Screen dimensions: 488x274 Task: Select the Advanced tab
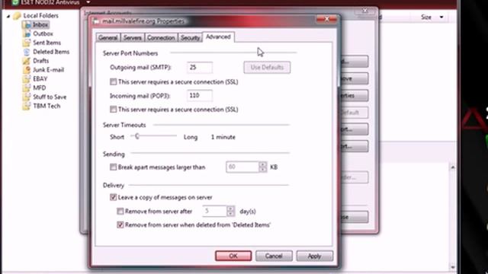[218, 37]
